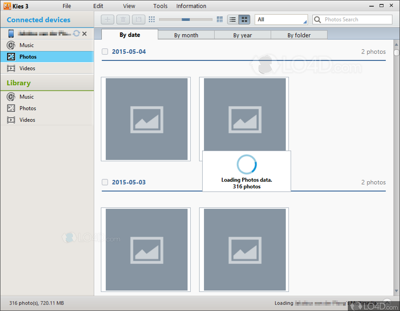
Task: Click the connected phone device icon
Action: [x=11, y=33]
